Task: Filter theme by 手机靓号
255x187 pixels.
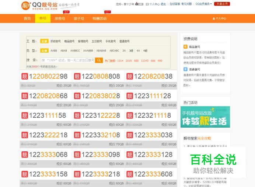Action: click(111, 41)
